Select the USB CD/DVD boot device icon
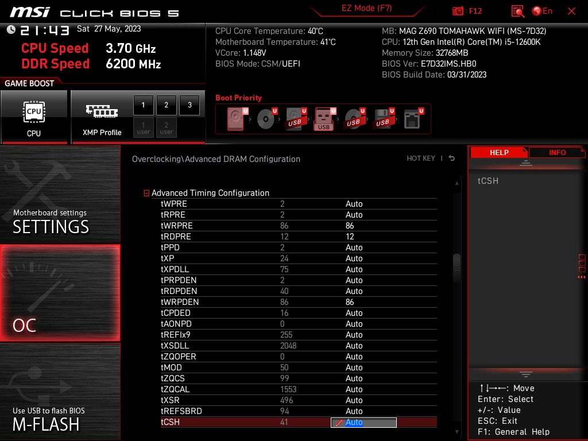The width and height of the screenshot is (588, 441). (354, 118)
